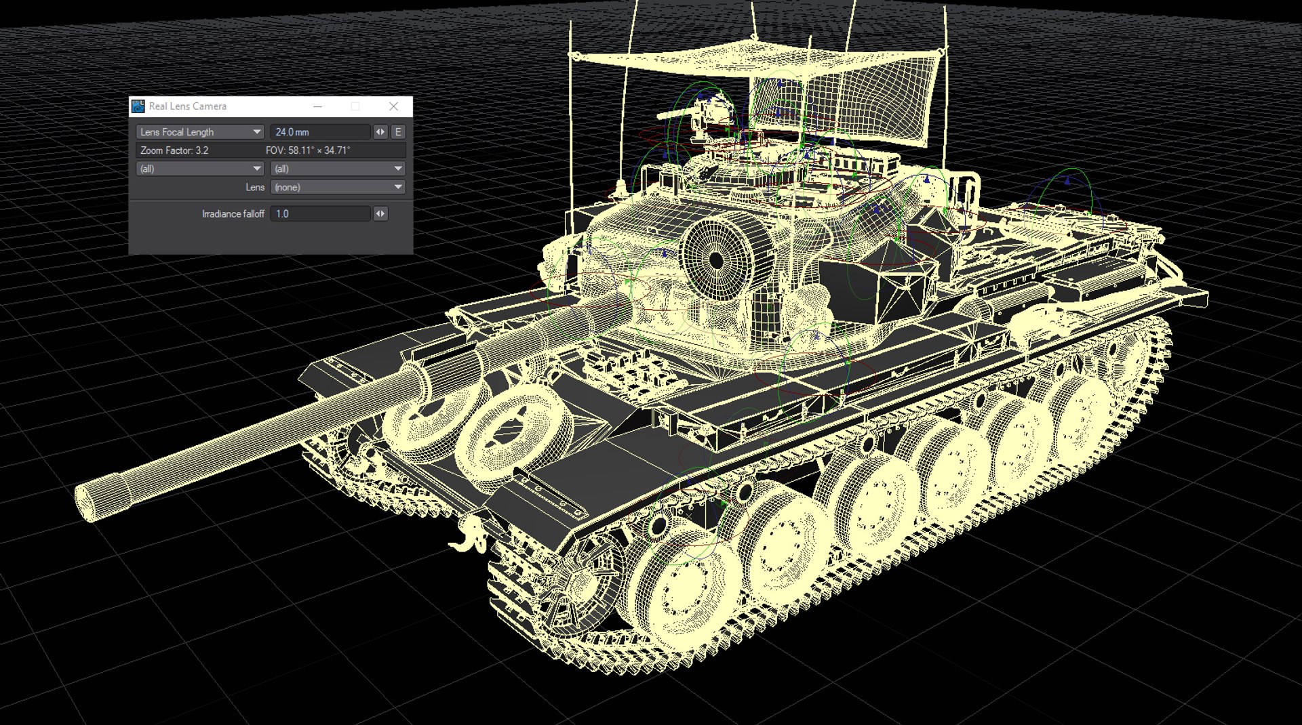Click the Real Lens Camera title text
The height and width of the screenshot is (725, 1302).
(188, 106)
